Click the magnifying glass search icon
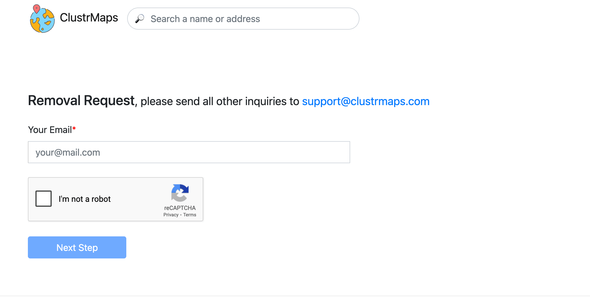This screenshot has width=590, height=302. pyautogui.click(x=140, y=19)
